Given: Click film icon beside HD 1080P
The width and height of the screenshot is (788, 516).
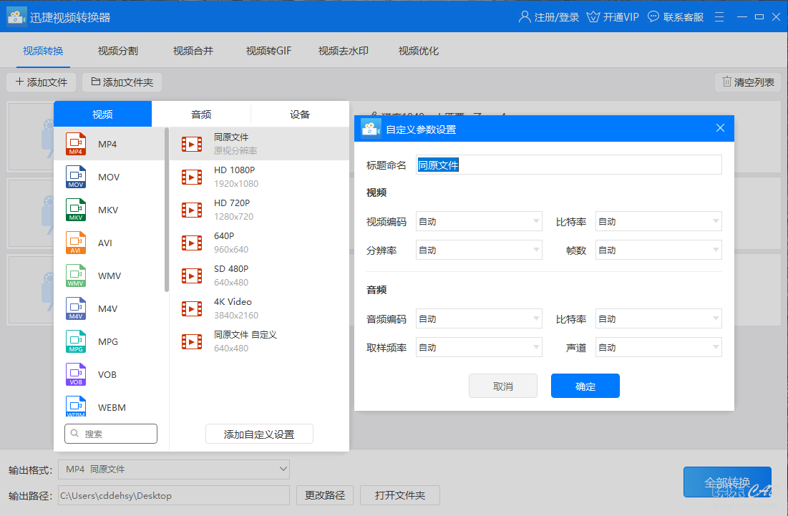Looking at the screenshot, I should pos(192,177).
